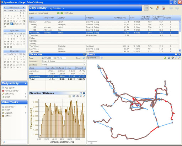Click the magnifier search icon at bottom left
The width and height of the screenshot is (182, 146).
coord(4,142)
